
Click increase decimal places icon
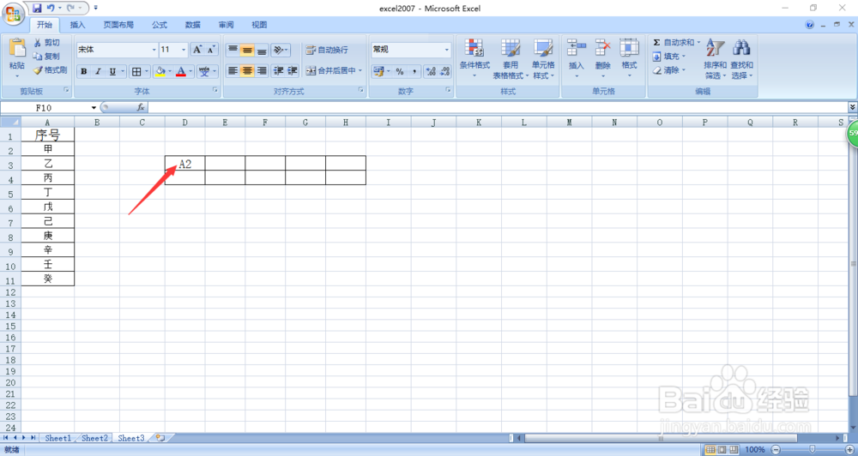point(431,71)
